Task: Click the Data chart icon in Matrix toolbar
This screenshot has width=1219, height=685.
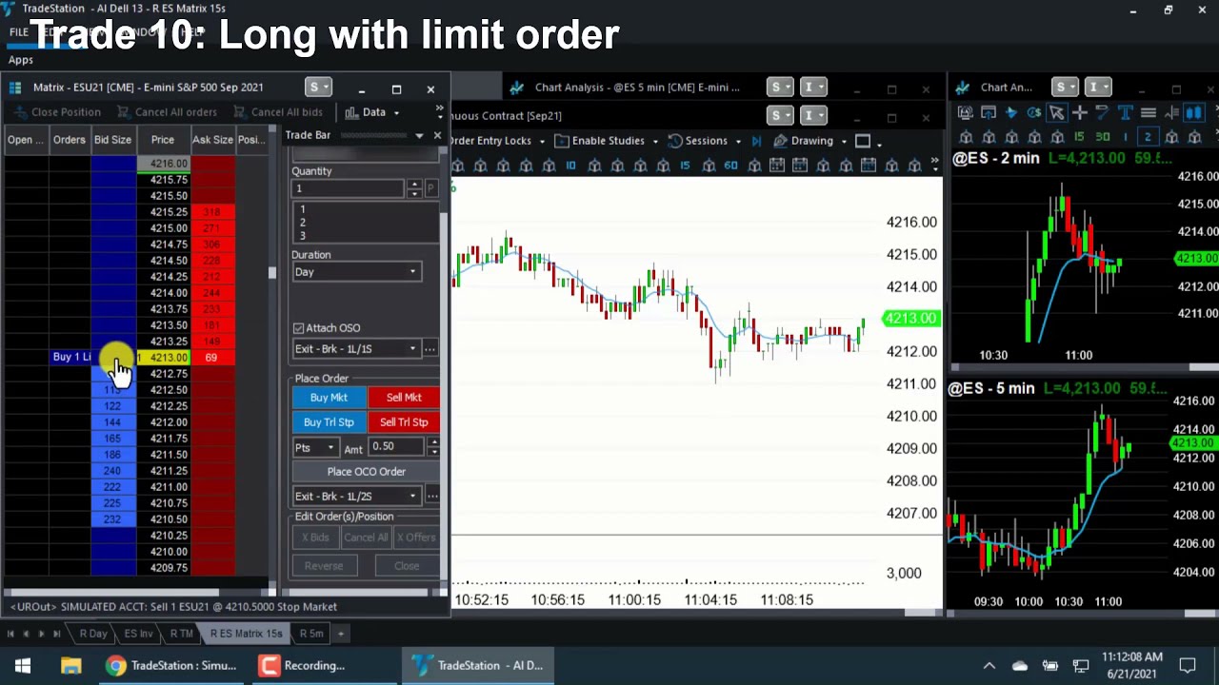Action: (351, 112)
